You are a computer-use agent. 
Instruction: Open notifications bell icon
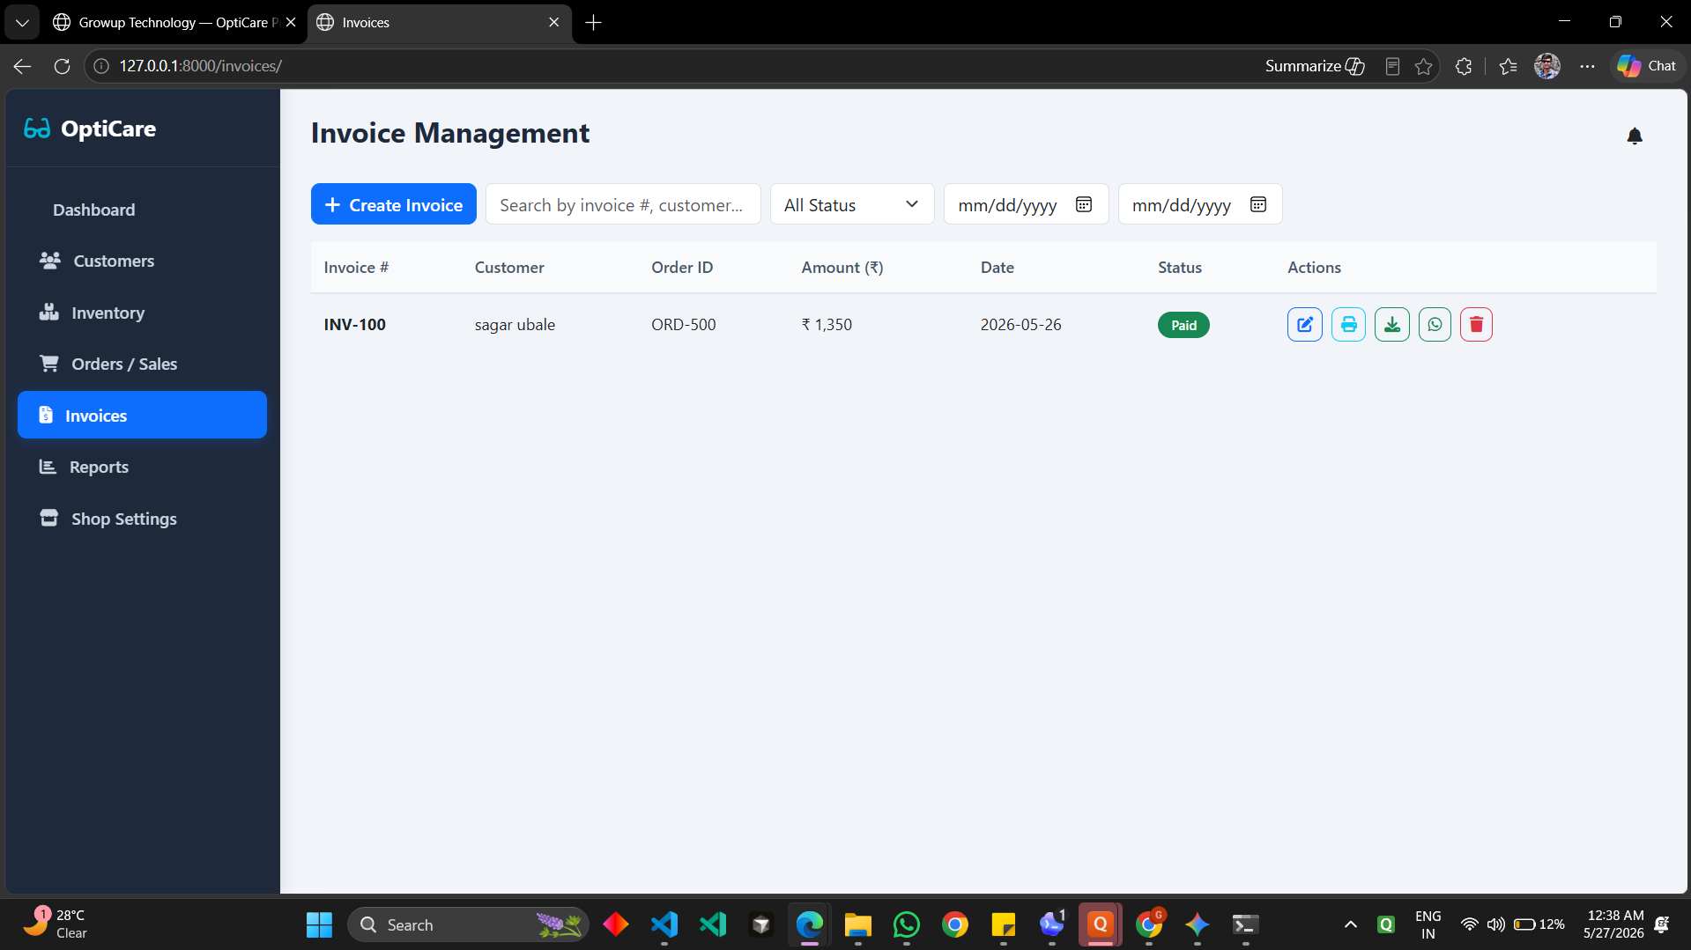coord(1635,136)
